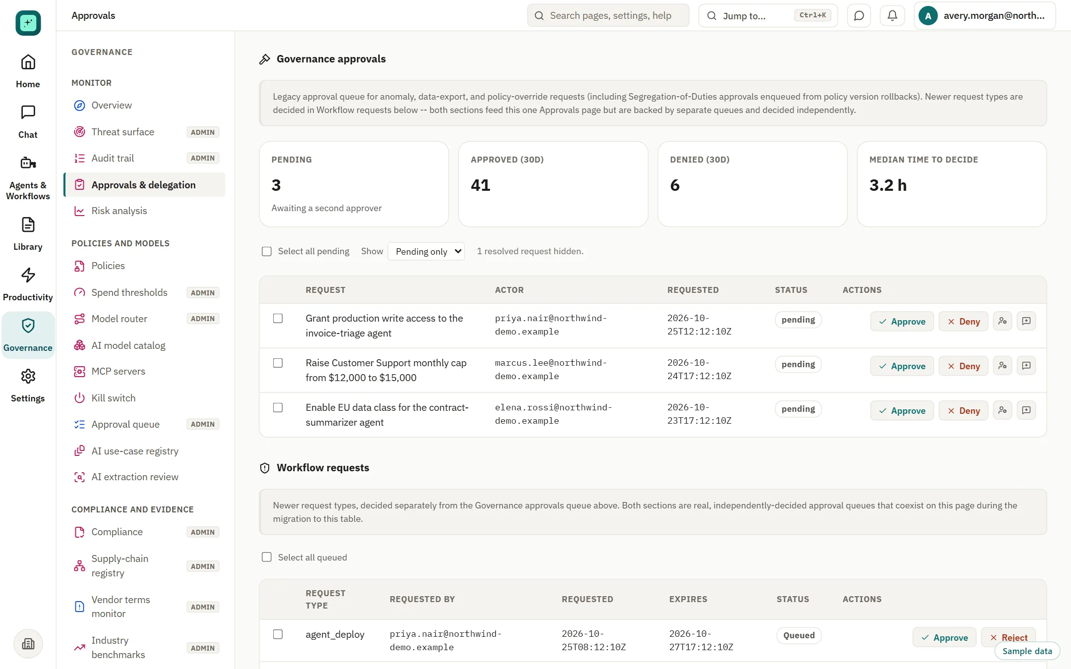Deny the Customer Support cap request
1071x669 pixels.
[963, 366]
